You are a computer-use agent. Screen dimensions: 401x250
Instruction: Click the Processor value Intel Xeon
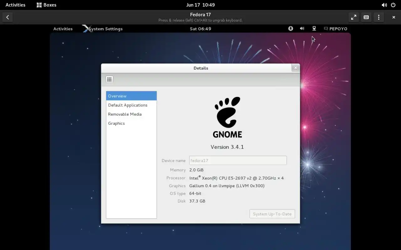point(237,178)
